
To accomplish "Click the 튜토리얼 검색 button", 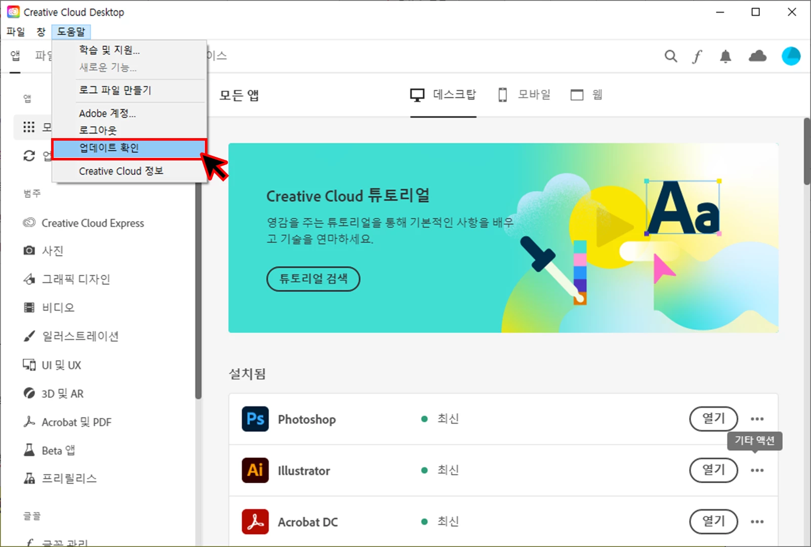I will [x=313, y=279].
